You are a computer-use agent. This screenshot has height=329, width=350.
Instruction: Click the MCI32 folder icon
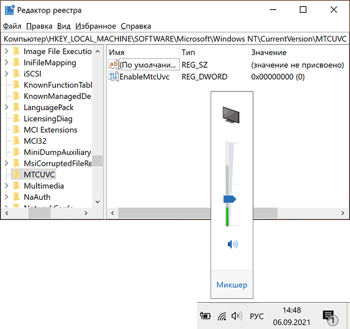point(16,141)
